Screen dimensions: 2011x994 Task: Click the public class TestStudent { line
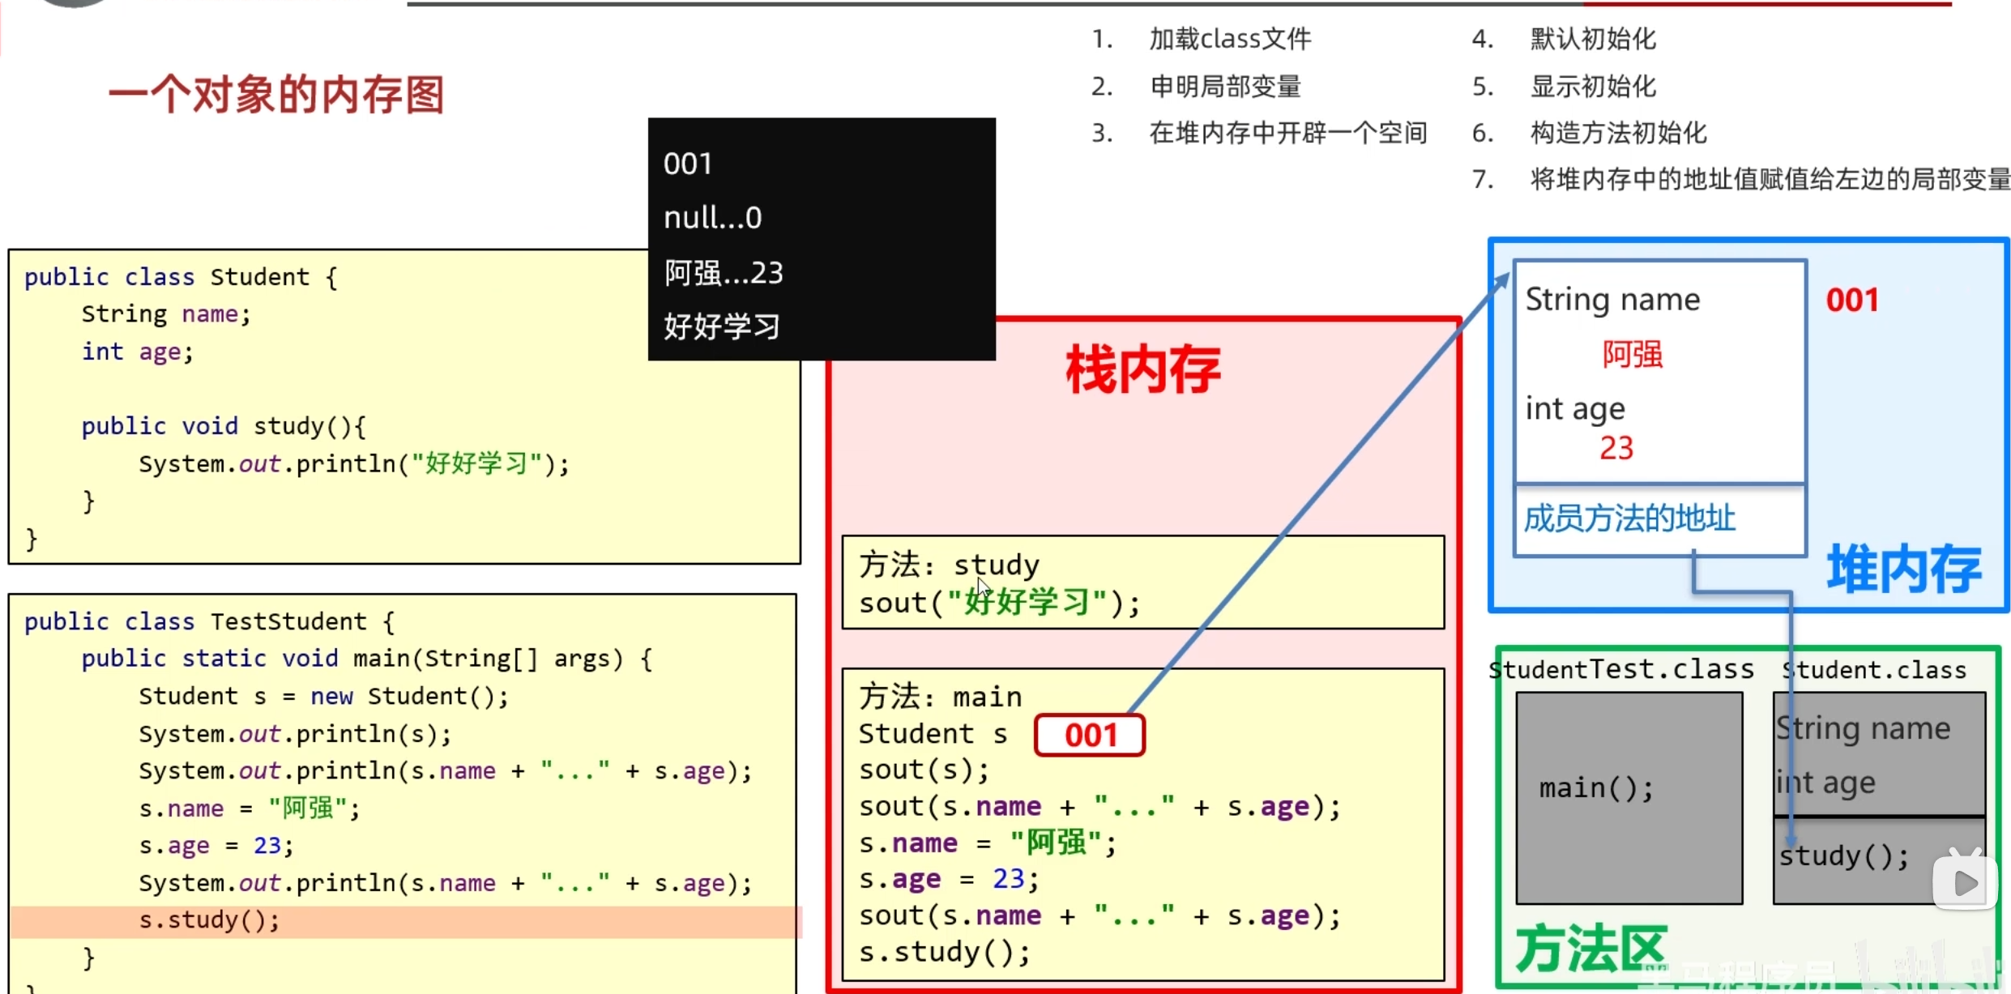coord(210,621)
